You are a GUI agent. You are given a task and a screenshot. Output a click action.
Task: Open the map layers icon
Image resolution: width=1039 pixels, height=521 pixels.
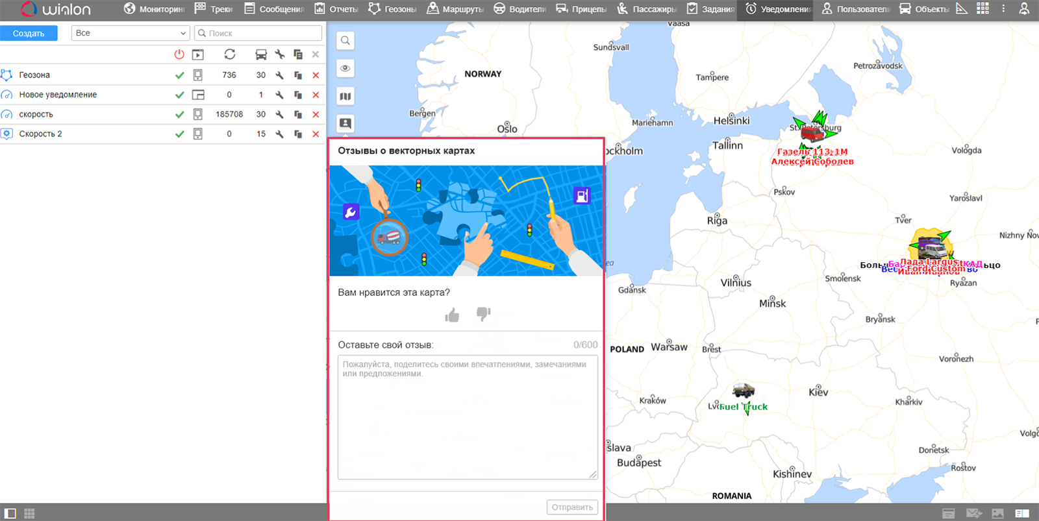point(345,97)
